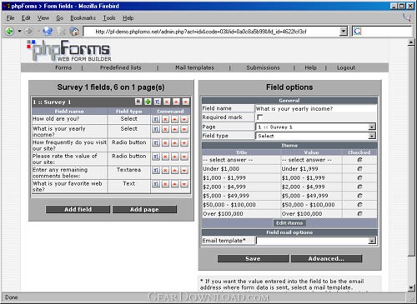Image resolution: width=417 pixels, height=304 pixels.
Task: Check the '$1,000 - $1,999' item radio button
Action: (x=359, y=178)
